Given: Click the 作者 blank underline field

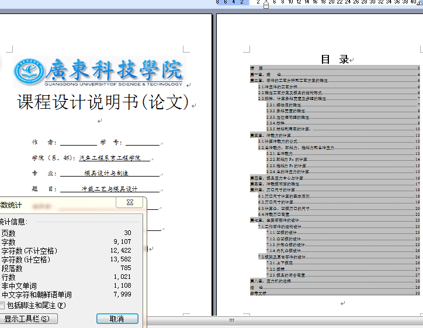Looking at the screenshot, I should pos(78,143).
